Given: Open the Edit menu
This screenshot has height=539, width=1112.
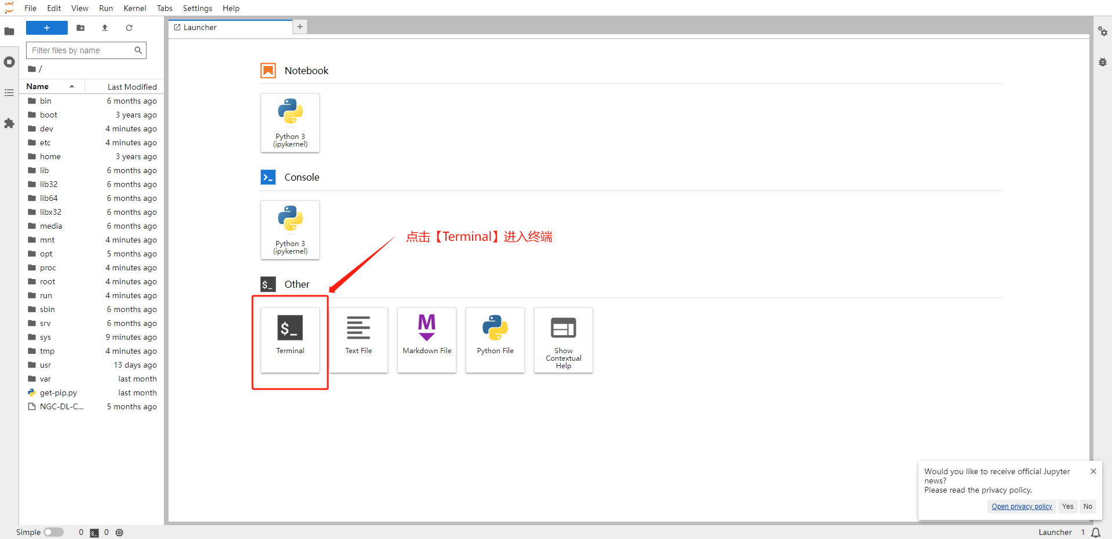Looking at the screenshot, I should (54, 8).
